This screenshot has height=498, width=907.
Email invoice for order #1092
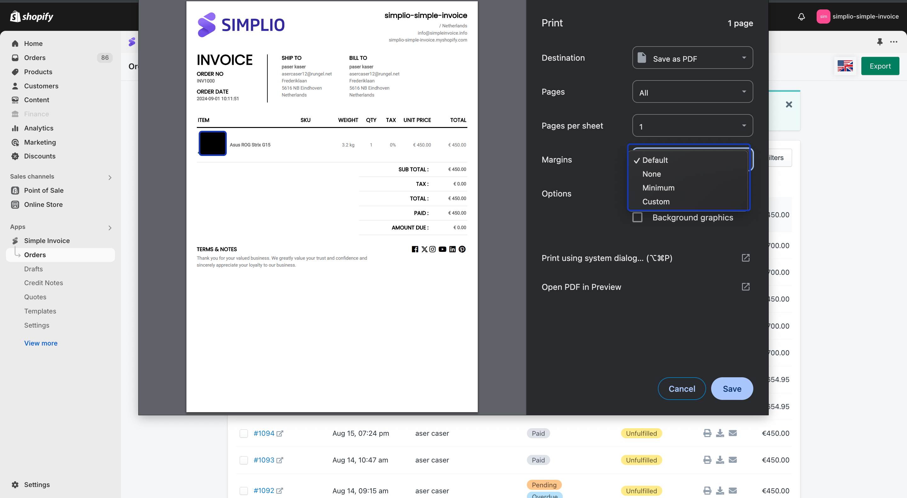(733, 490)
